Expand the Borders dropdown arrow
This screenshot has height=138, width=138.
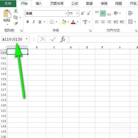click(x=57, y=22)
